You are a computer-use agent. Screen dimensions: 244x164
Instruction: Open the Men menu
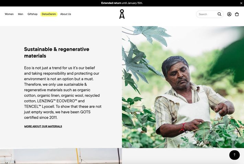[21, 14]
